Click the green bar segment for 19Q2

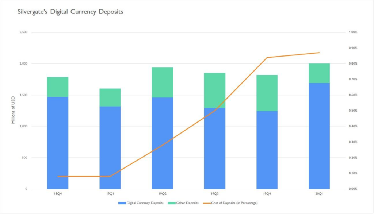(163, 82)
